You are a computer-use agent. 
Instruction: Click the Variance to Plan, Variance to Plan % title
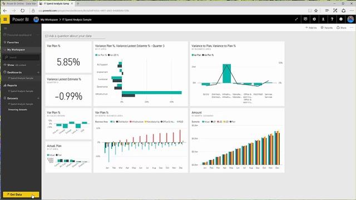pos(214,46)
